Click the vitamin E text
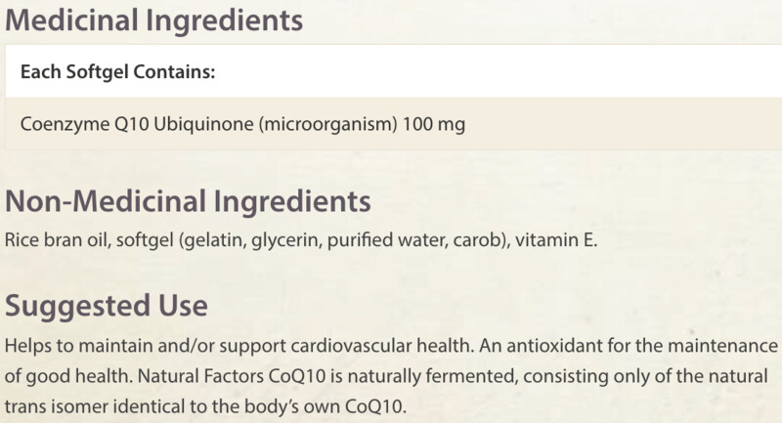 [556, 240]
